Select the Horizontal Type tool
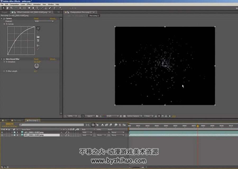This screenshot has width=238, height=169. pyautogui.click(x=37, y=8)
